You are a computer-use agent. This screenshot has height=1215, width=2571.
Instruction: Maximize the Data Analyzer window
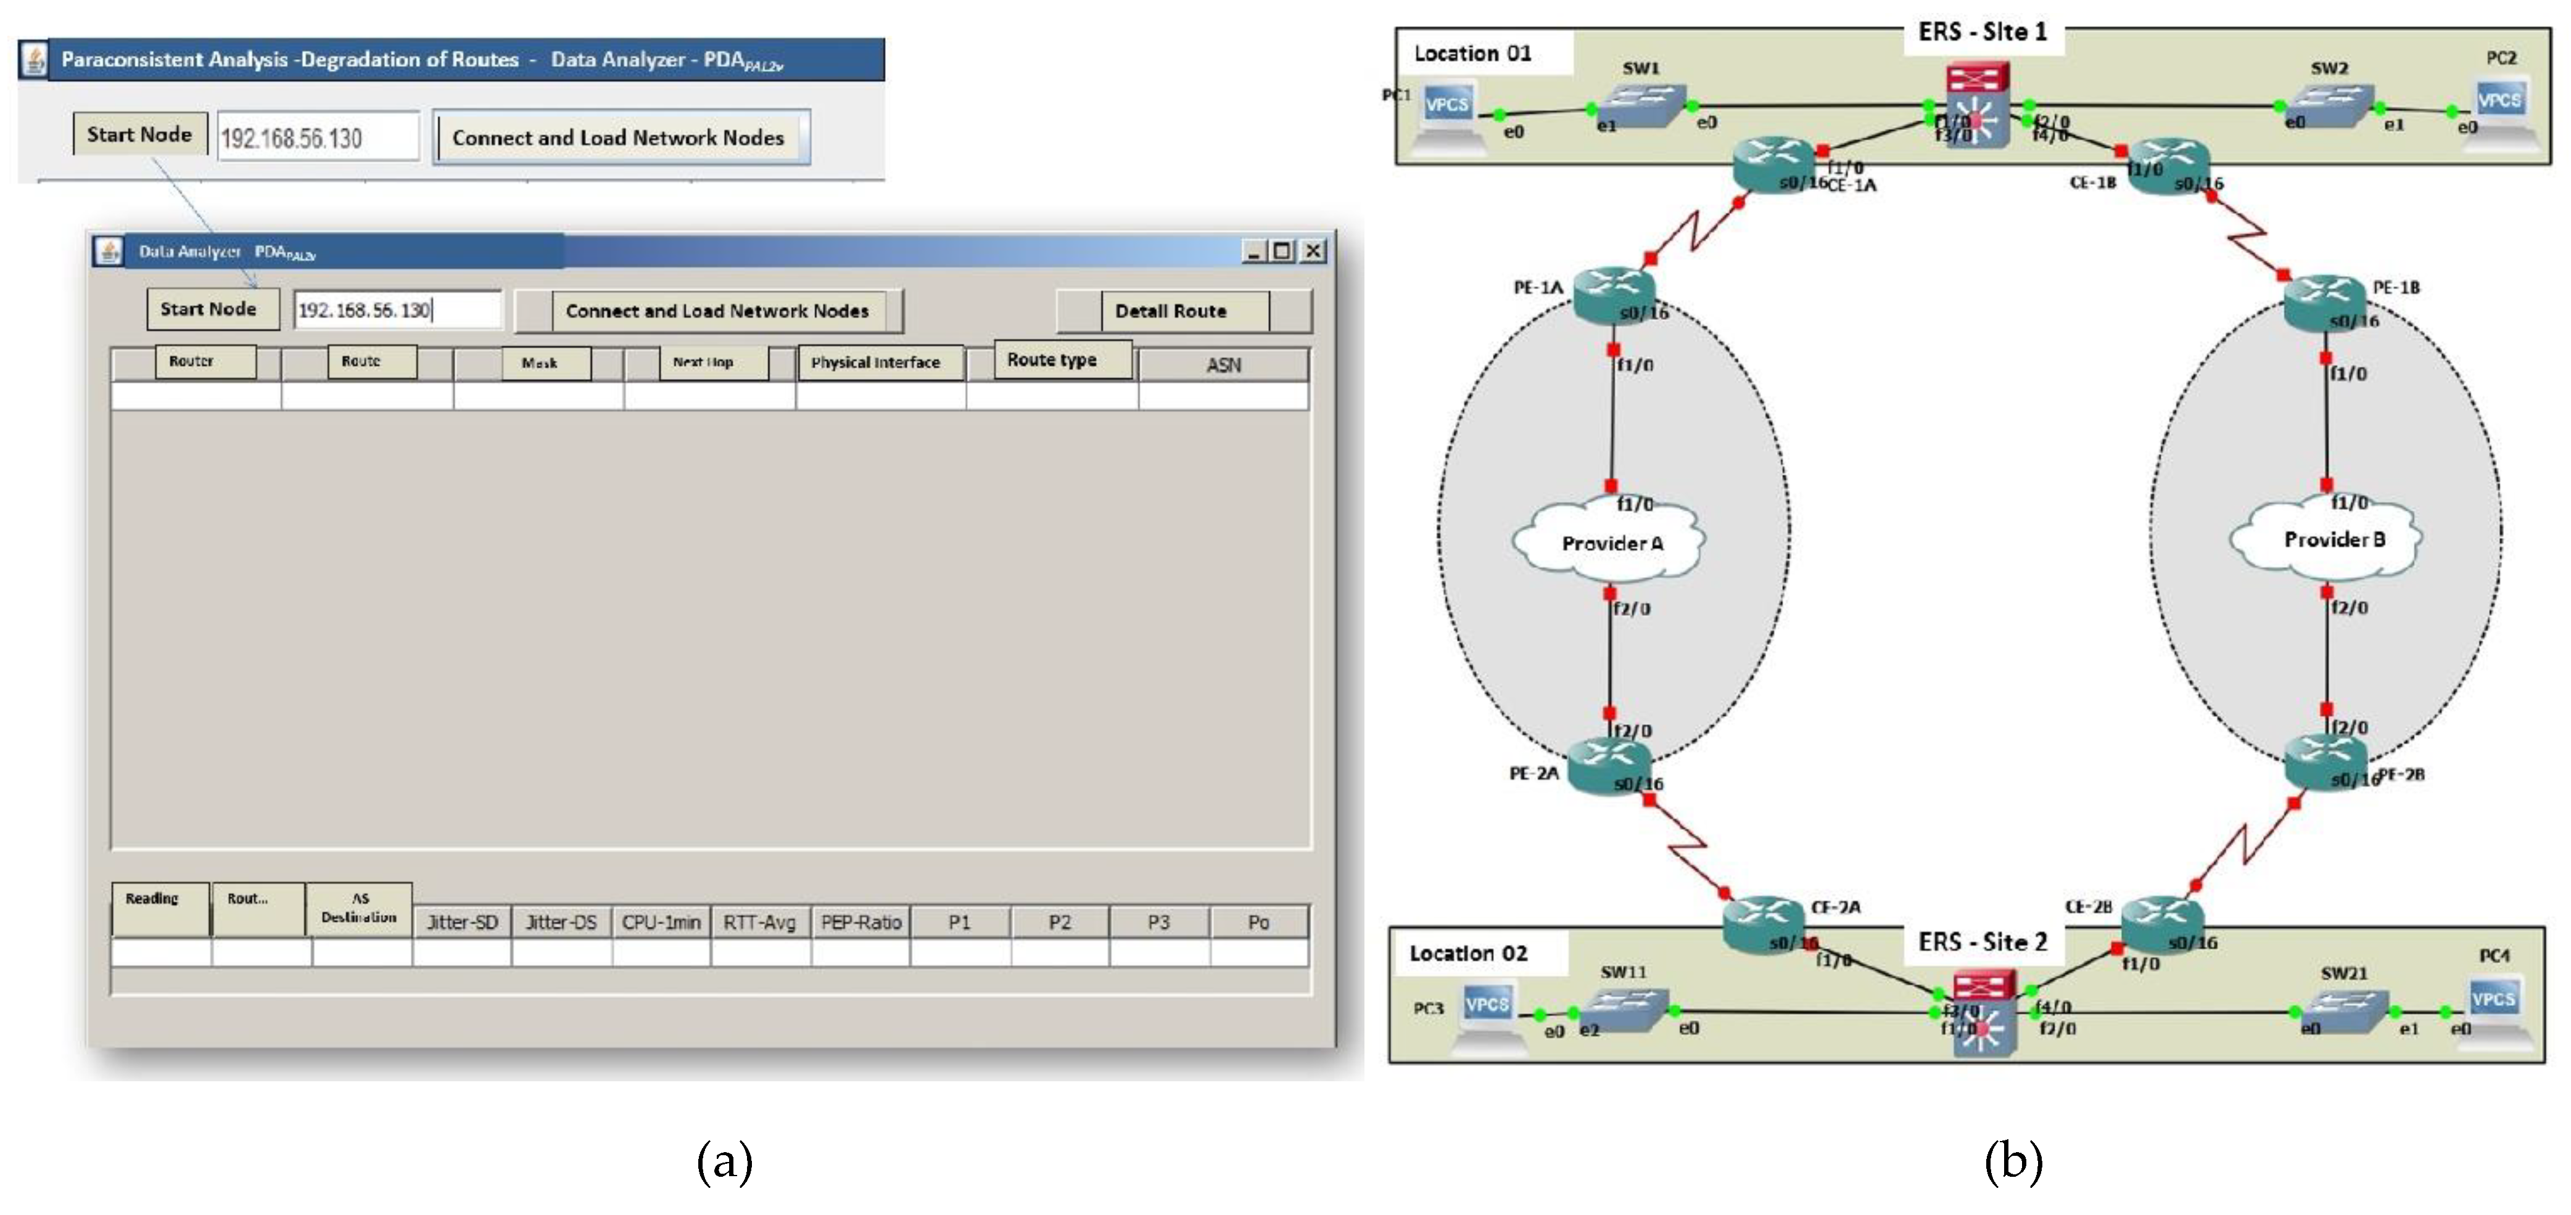1282,252
